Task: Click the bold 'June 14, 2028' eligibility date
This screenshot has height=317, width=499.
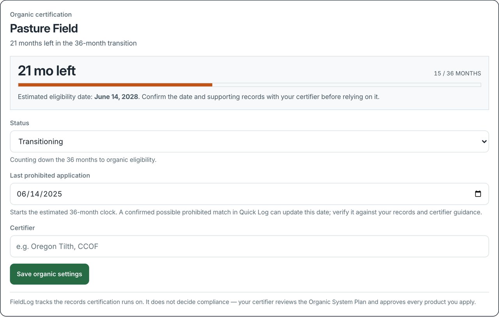Action: (116, 97)
